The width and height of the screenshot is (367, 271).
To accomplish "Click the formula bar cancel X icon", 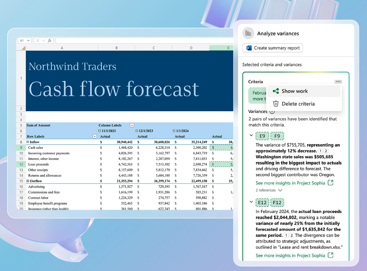I will click(38, 41).
